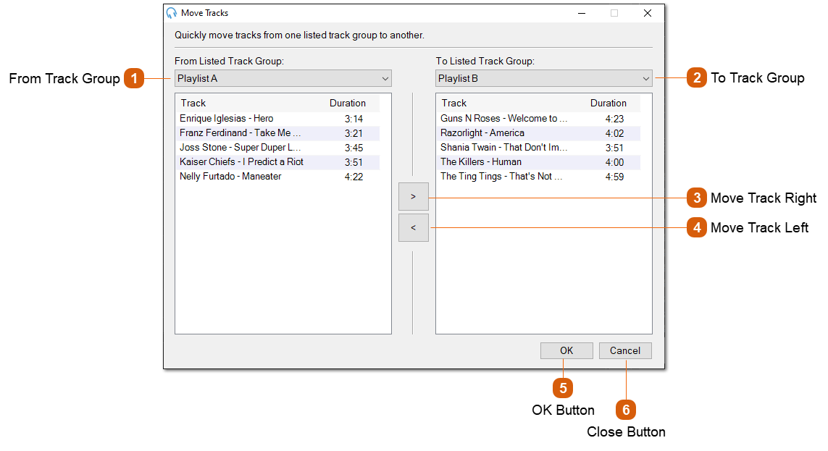
Task: Click the OK button
Action: (566, 350)
